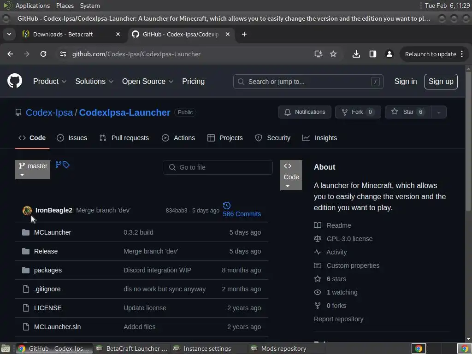Switch to the Actions tab

[178, 138]
